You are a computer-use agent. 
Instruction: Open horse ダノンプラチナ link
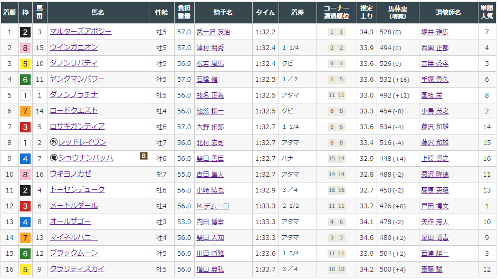pos(74,95)
